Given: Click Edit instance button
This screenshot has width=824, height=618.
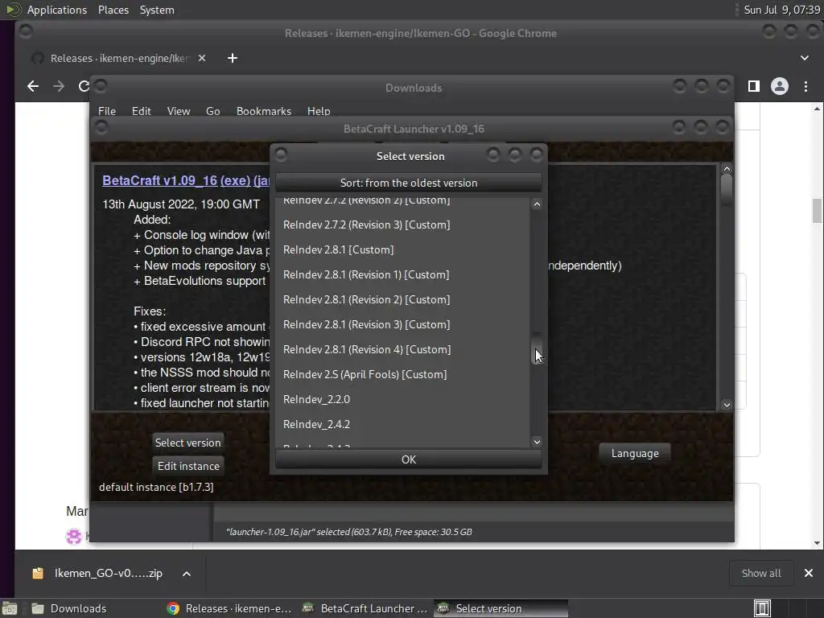Looking at the screenshot, I should [x=188, y=466].
